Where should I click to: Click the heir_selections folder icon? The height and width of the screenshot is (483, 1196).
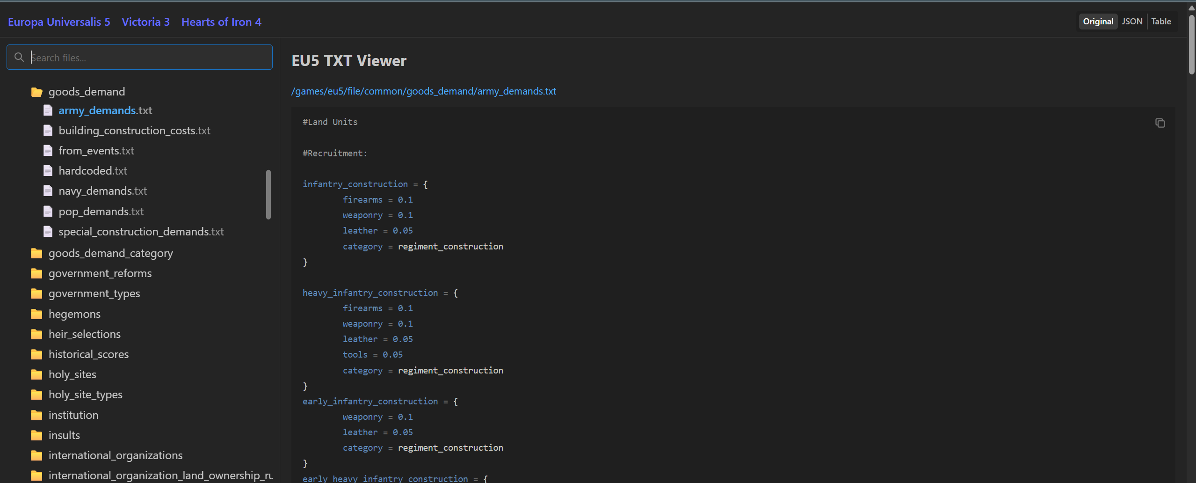(36, 334)
